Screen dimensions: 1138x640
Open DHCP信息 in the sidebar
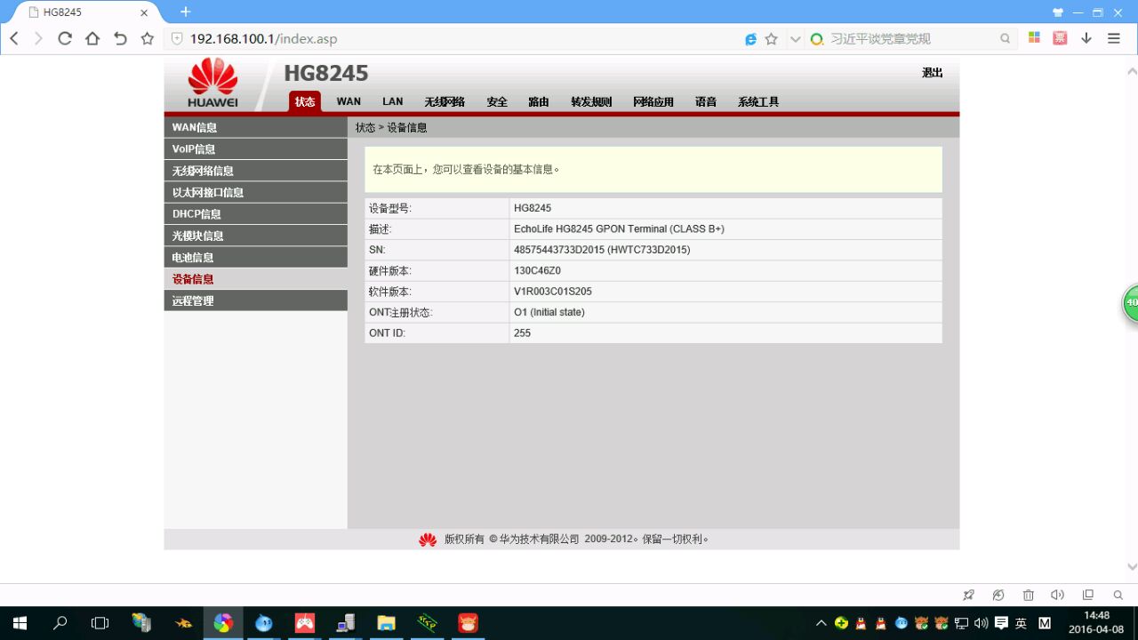[256, 214]
